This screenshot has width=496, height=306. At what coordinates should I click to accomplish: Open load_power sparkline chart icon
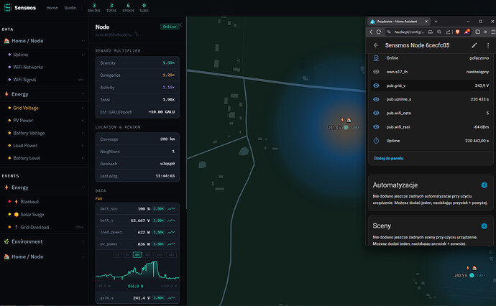[x=171, y=232]
